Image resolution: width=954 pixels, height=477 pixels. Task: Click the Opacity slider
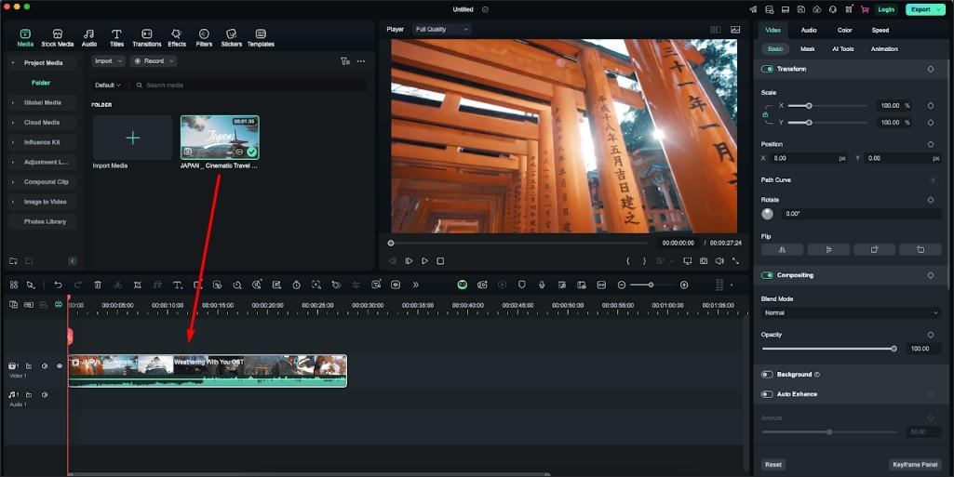pos(829,349)
